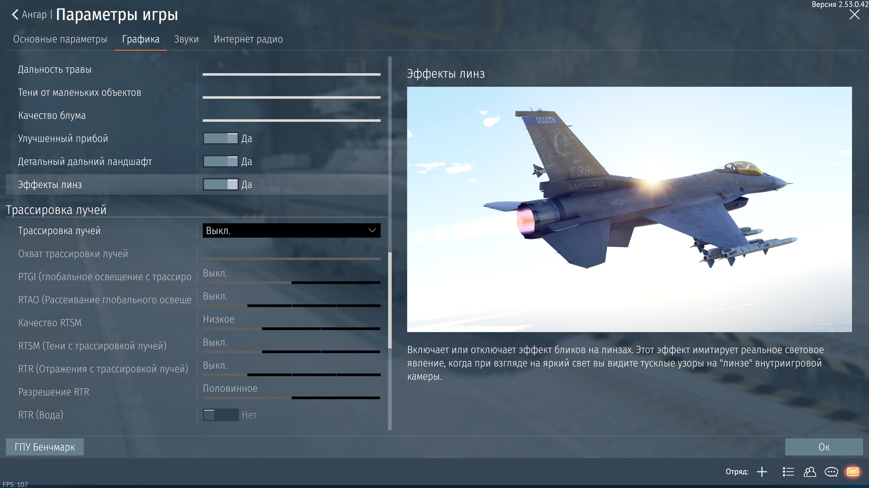
Task: Open the chat bubble icon
Action: pos(831,472)
